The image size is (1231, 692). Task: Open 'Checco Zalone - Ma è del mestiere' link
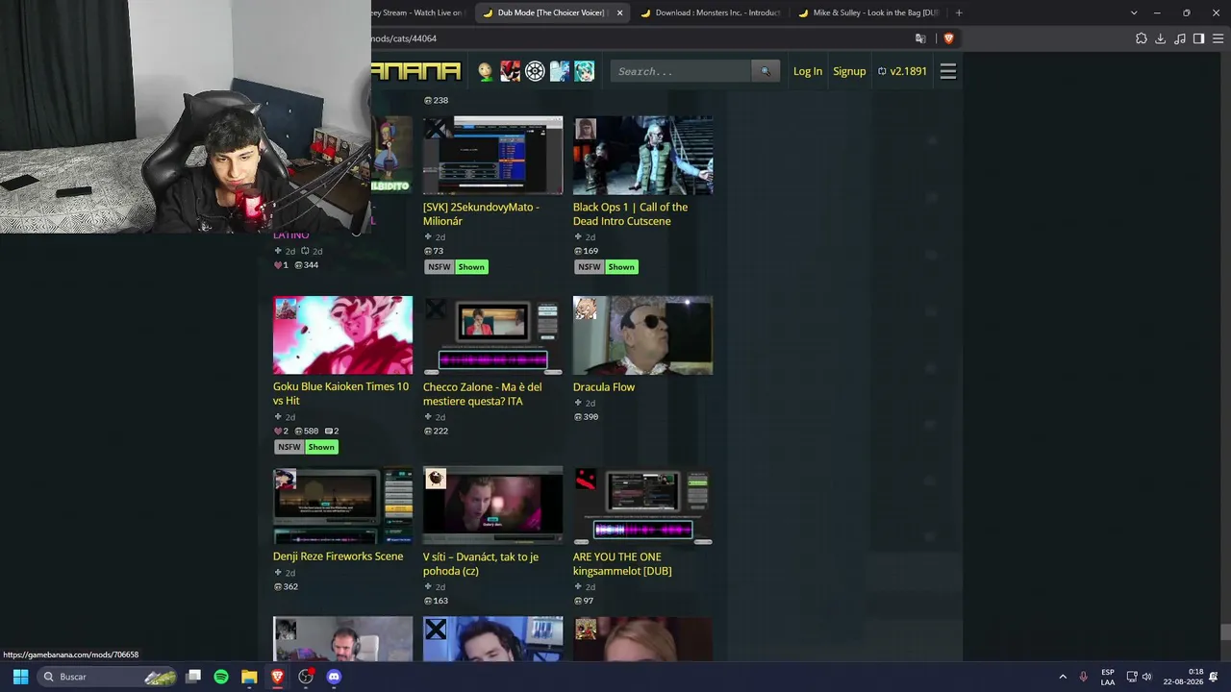coord(483,394)
